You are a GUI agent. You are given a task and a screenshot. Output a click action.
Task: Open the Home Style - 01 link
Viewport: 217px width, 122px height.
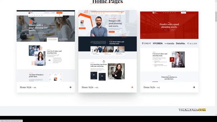point(28,87)
